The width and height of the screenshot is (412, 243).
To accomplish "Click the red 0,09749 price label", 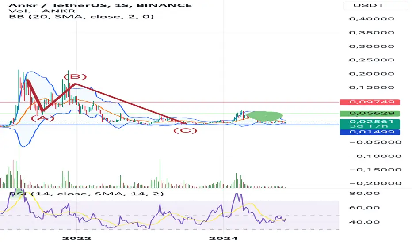I will 370,102.
